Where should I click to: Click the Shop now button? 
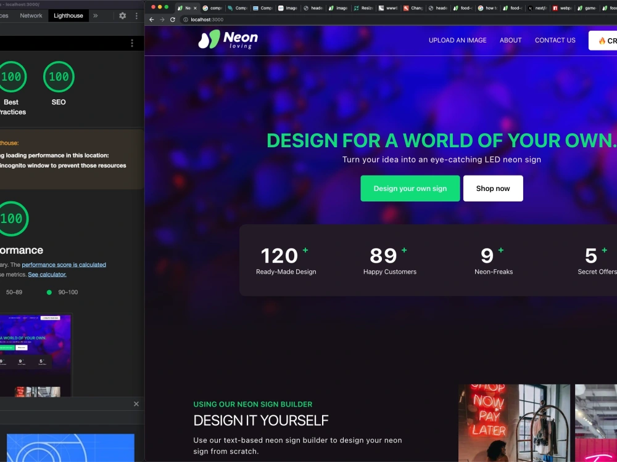[493, 188]
